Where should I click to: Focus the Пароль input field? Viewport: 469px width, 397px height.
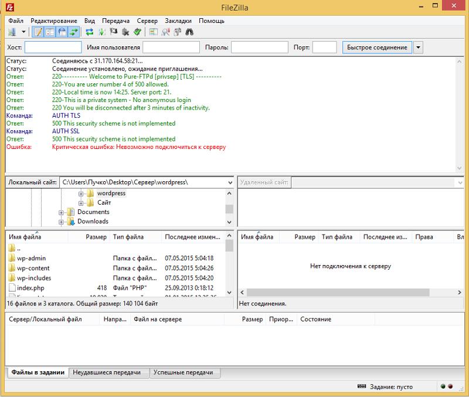pyautogui.click(x=260, y=47)
